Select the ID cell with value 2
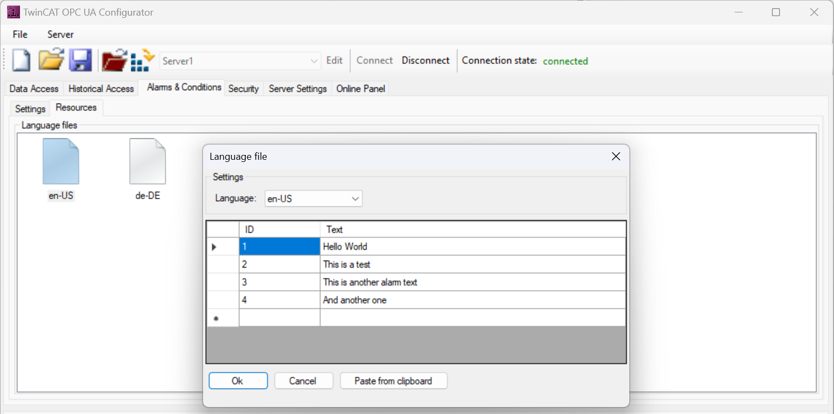834x414 pixels. 280,264
